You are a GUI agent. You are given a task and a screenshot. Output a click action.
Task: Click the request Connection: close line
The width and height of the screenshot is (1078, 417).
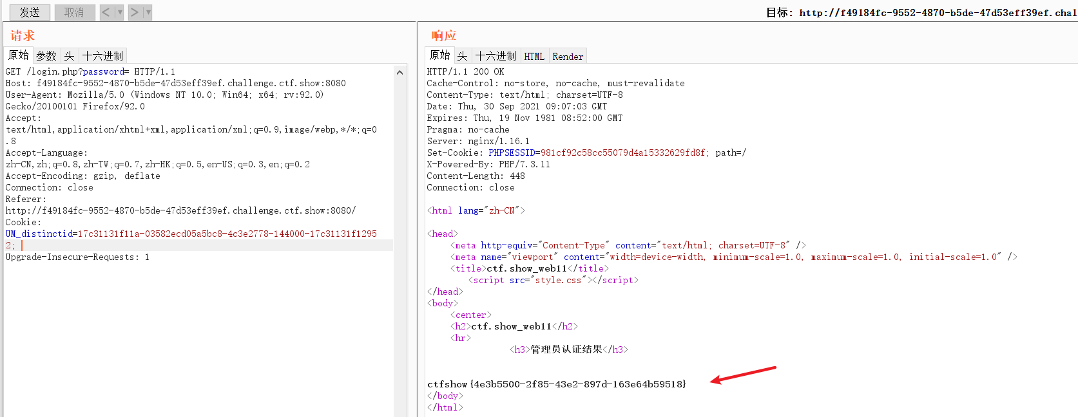tap(49, 187)
